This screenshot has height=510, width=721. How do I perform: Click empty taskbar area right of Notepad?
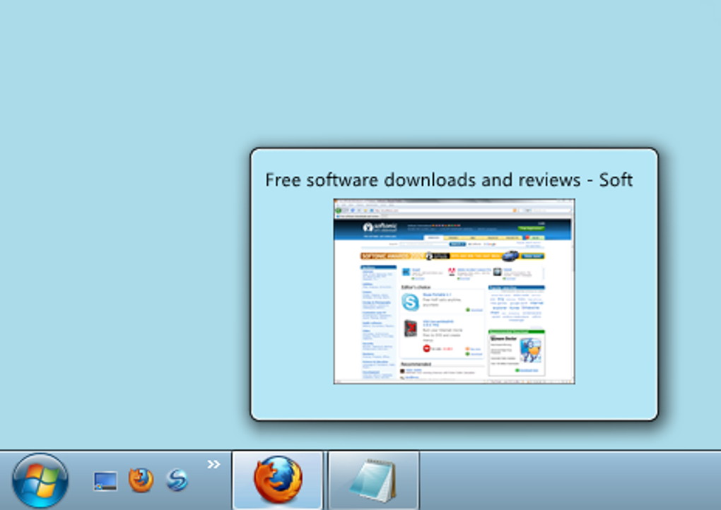click(x=565, y=480)
